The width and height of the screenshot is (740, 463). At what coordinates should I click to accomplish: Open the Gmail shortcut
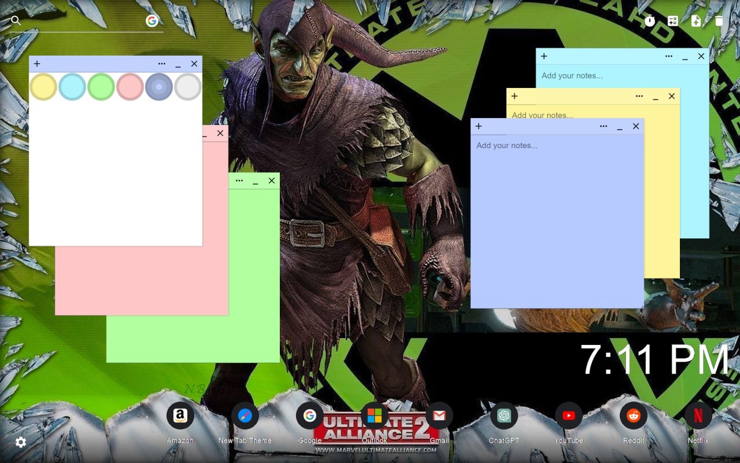[439, 416]
